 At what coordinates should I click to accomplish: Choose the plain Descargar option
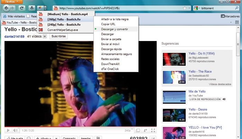click(116, 34)
